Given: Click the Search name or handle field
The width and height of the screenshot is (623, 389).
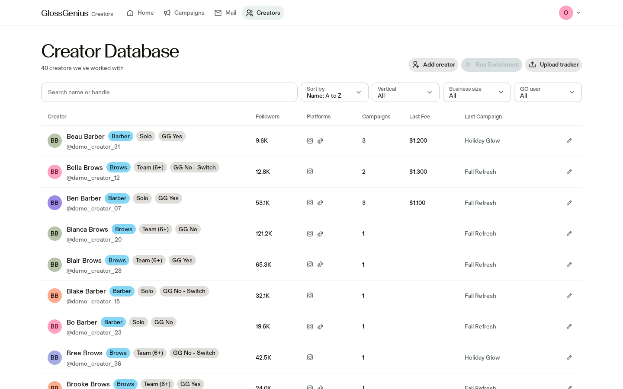Looking at the screenshot, I should pos(169,92).
